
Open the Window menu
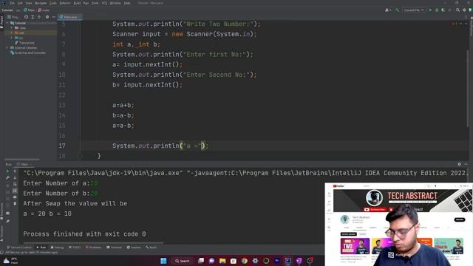point(115,3)
